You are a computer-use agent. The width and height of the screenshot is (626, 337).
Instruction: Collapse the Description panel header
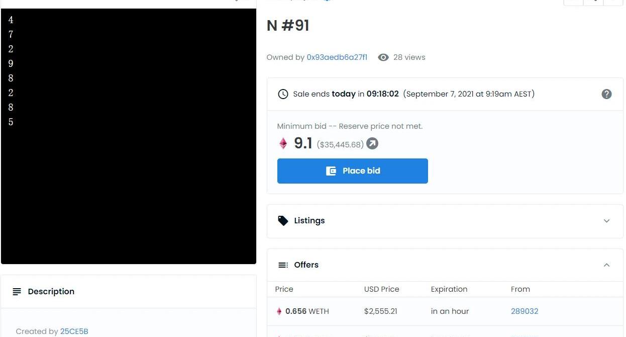(129, 292)
